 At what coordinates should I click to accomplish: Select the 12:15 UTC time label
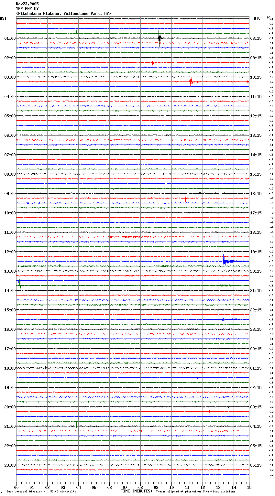(256, 116)
